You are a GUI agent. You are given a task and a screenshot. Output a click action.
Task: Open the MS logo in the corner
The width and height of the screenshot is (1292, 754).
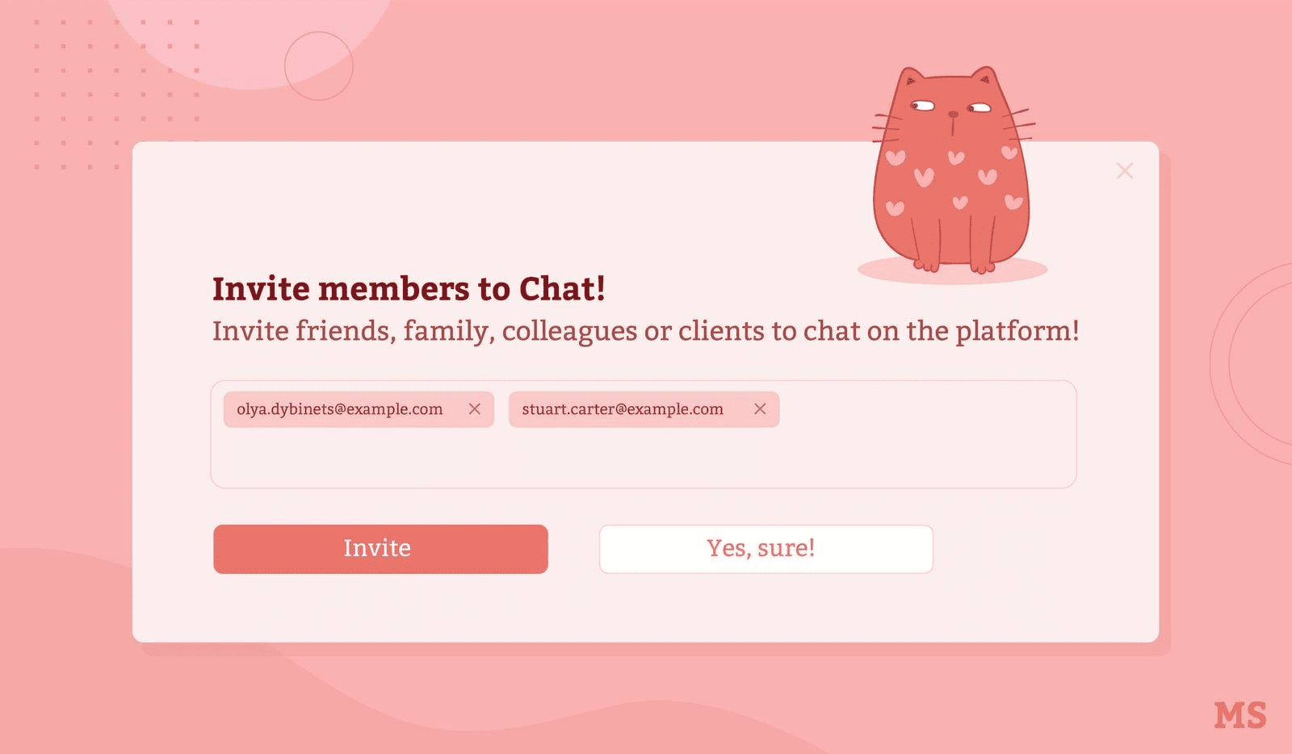1240,716
